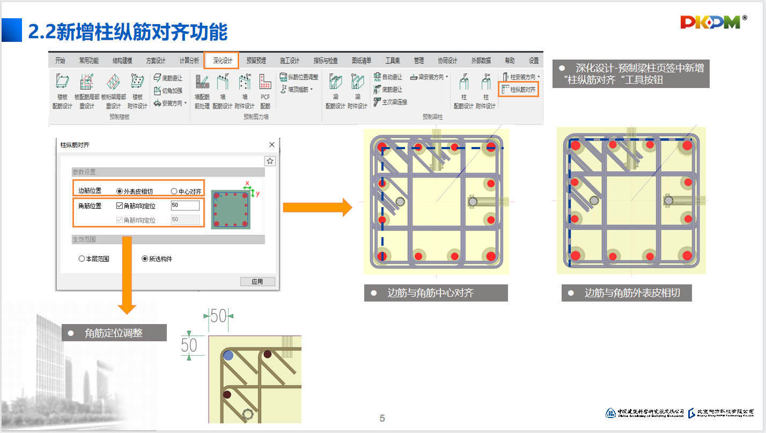This screenshot has width=766, height=433.
Task: Open the 梁安装方向 dropdown
Action: click(429, 77)
